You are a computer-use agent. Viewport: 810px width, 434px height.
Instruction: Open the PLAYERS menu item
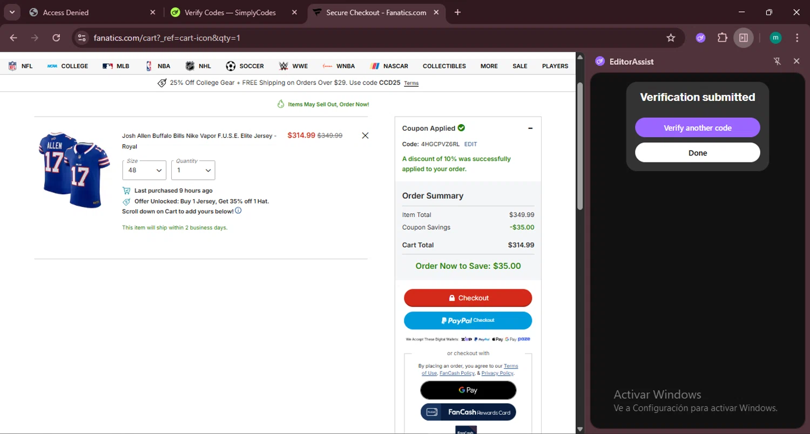(x=555, y=66)
